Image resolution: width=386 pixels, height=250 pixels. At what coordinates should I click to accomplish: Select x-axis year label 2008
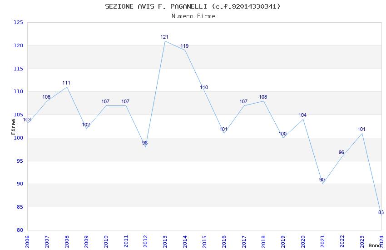(67, 241)
